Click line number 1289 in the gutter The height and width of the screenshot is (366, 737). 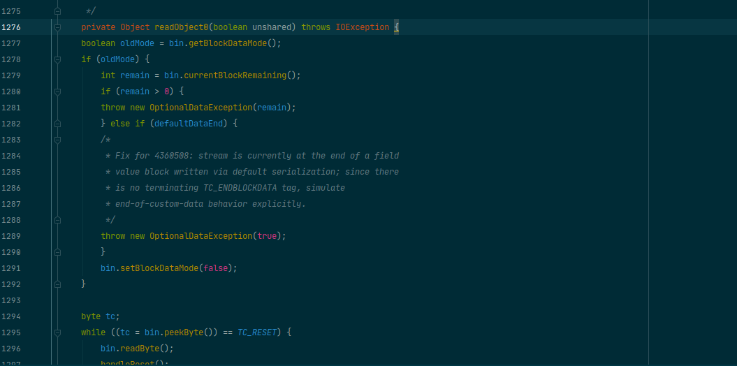(x=12, y=236)
